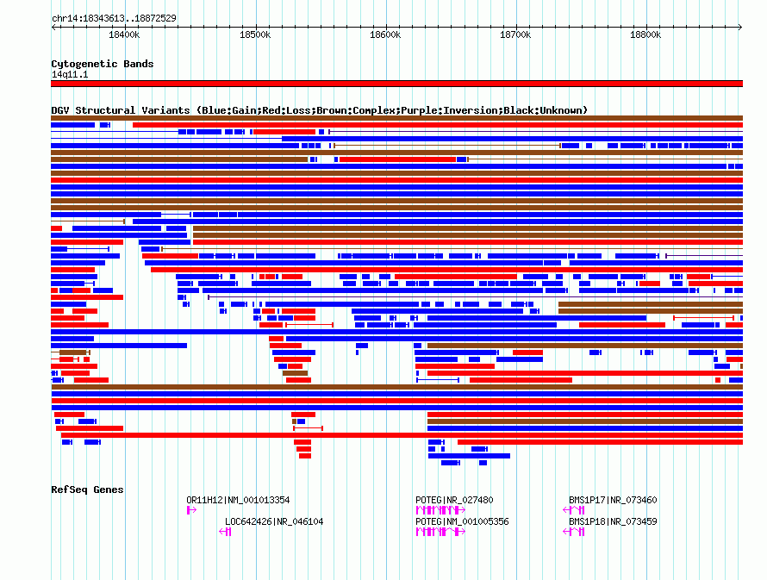The width and height of the screenshot is (767, 580).
Task: Select the first brown variant bar below DGV title
Action: 396,118
